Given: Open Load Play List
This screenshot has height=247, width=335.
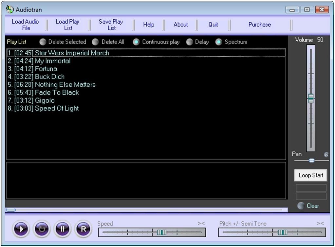Looking at the screenshot, I should click(x=68, y=25).
